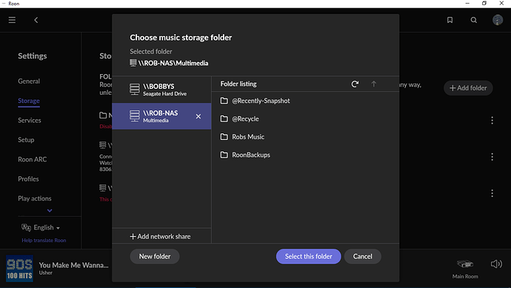Go up one folder level arrow
511x288 pixels.
click(374, 84)
